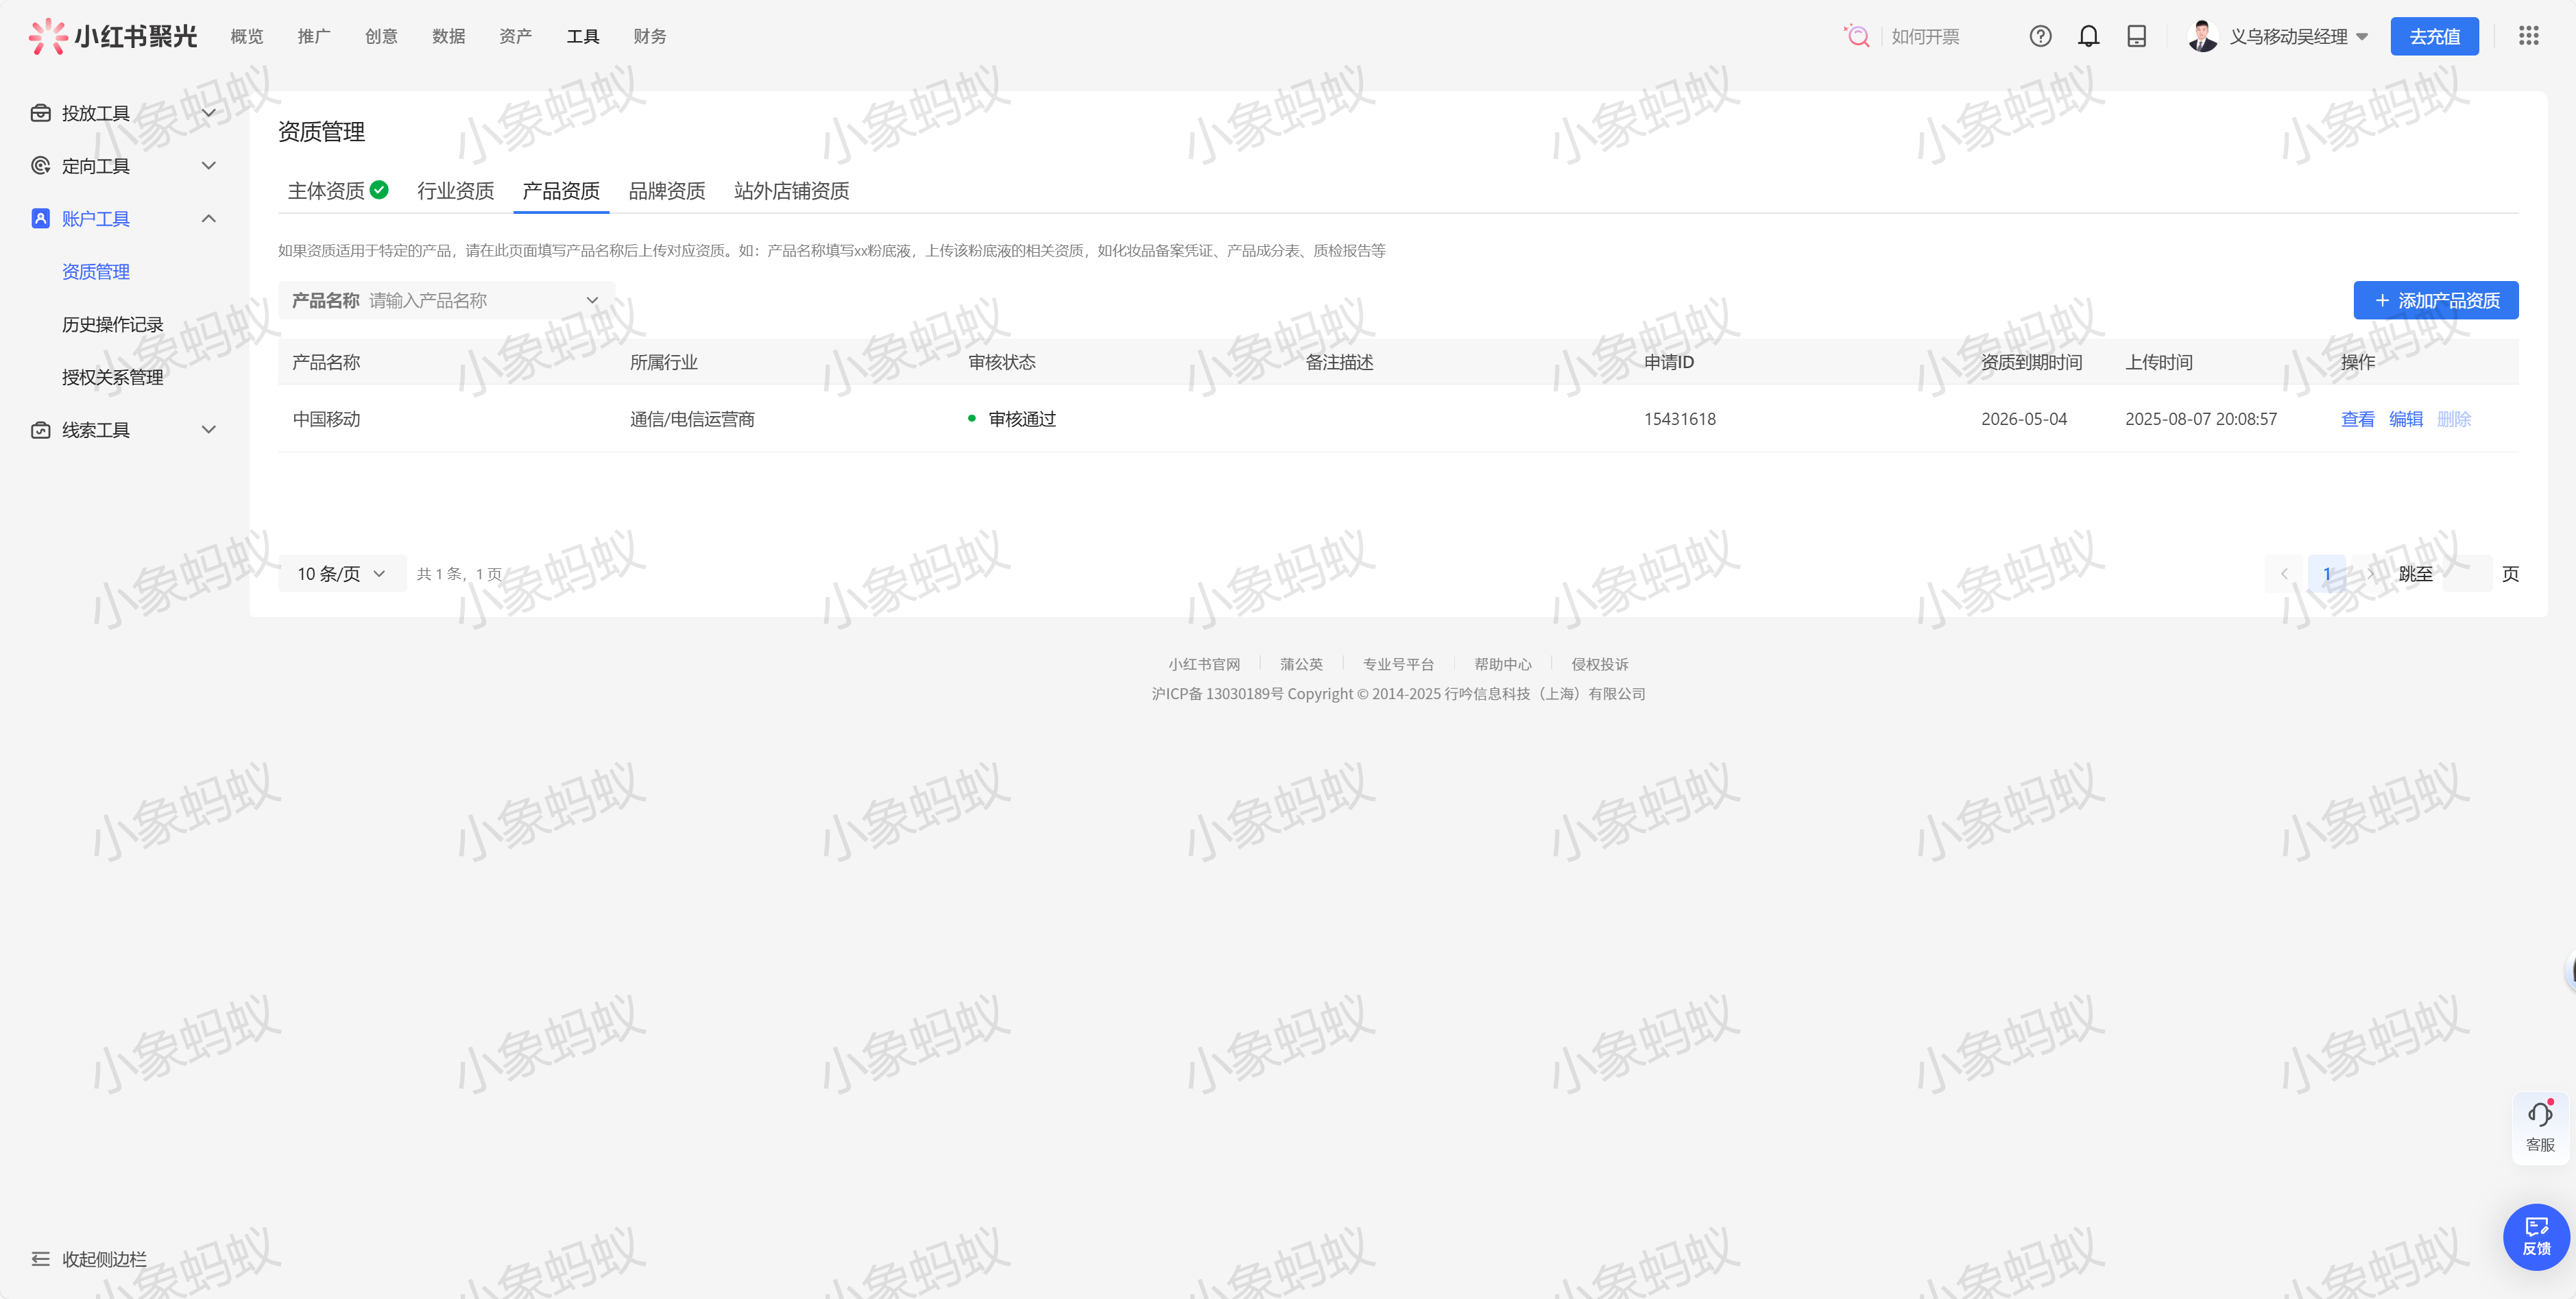This screenshot has width=2576, height=1299.
Task: Click the 中国移动 product name cell
Action: 326,419
